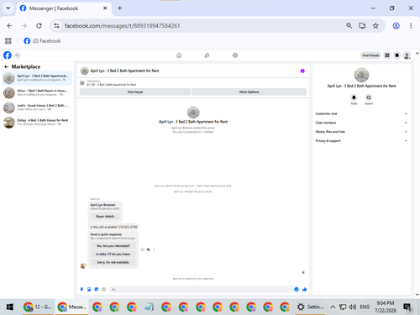Open the Groups icon in top navigation
This screenshot has width=420, height=315.
(x=235, y=55)
